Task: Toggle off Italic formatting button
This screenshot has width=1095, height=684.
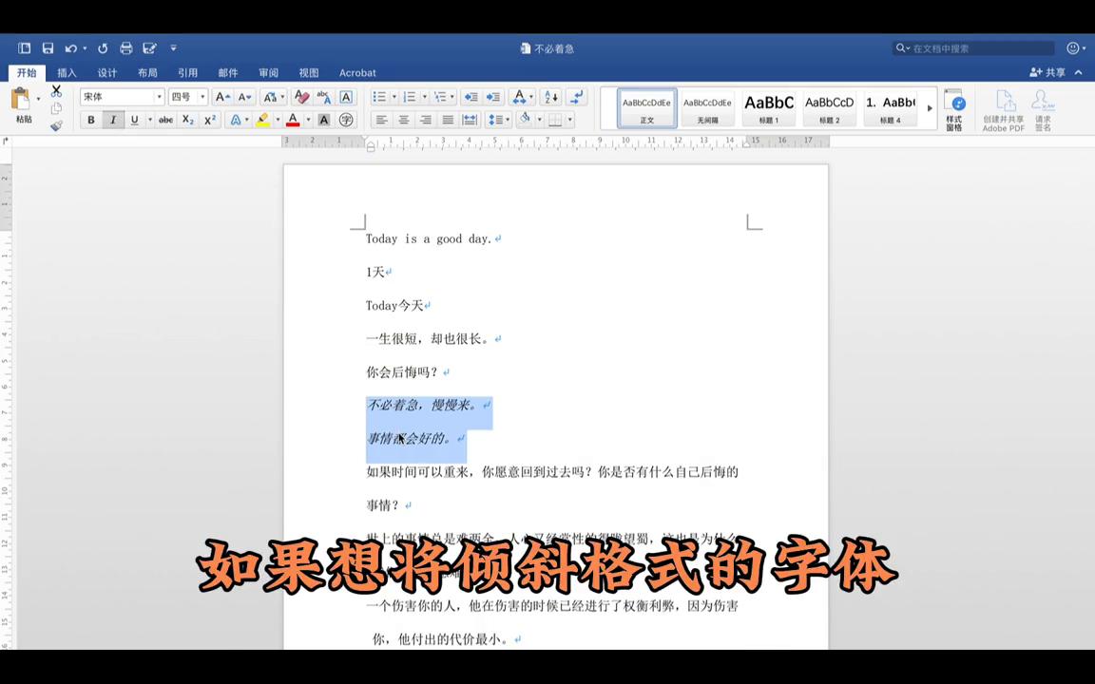Action: (113, 120)
